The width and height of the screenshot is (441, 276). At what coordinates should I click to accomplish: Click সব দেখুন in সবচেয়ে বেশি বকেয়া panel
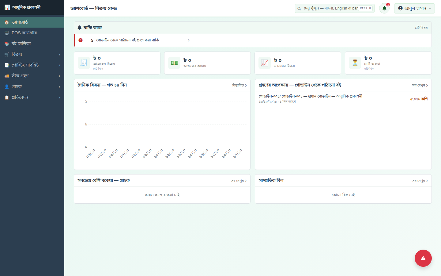click(x=239, y=181)
